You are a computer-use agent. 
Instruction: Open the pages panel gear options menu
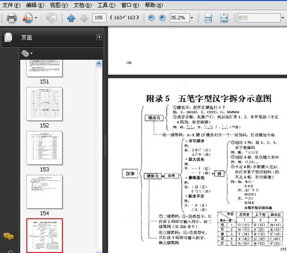point(27,54)
